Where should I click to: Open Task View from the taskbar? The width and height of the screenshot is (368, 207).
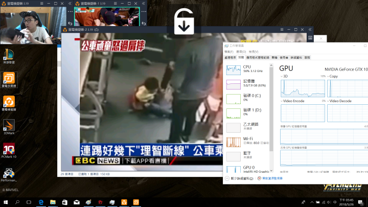pos(29,202)
